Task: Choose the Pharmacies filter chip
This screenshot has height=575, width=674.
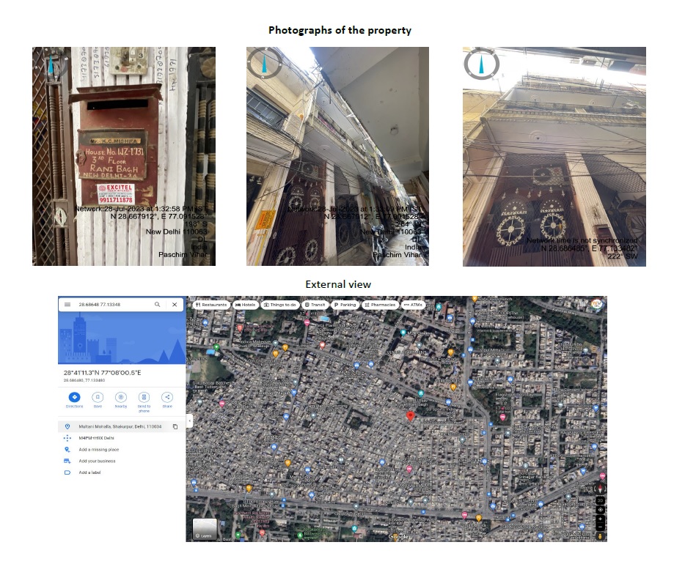Action: click(x=380, y=304)
